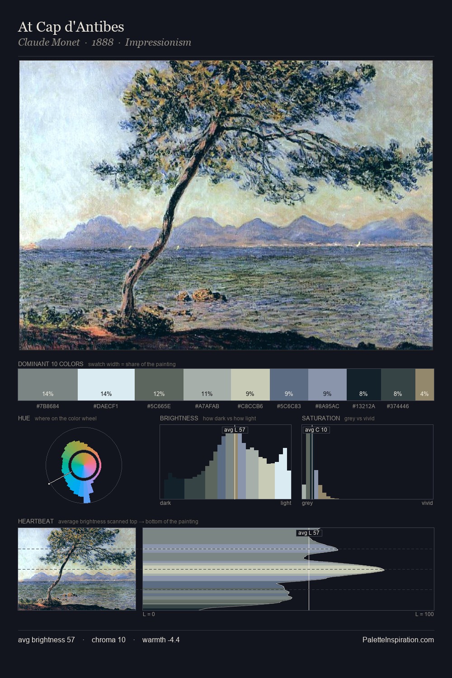This screenshot has height=678, width=452.
Task: Select the #5C665E dark green-grey swatch
Action: (x=159, y=385)
